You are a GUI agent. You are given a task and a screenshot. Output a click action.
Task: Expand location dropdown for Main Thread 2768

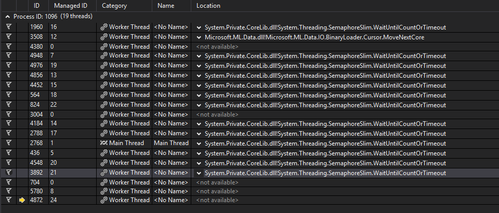[199, 144]
